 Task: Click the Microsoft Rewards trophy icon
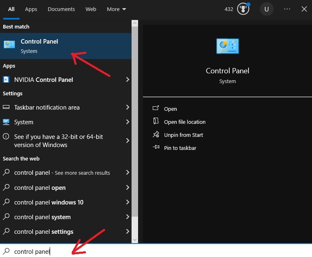(243, 9)
